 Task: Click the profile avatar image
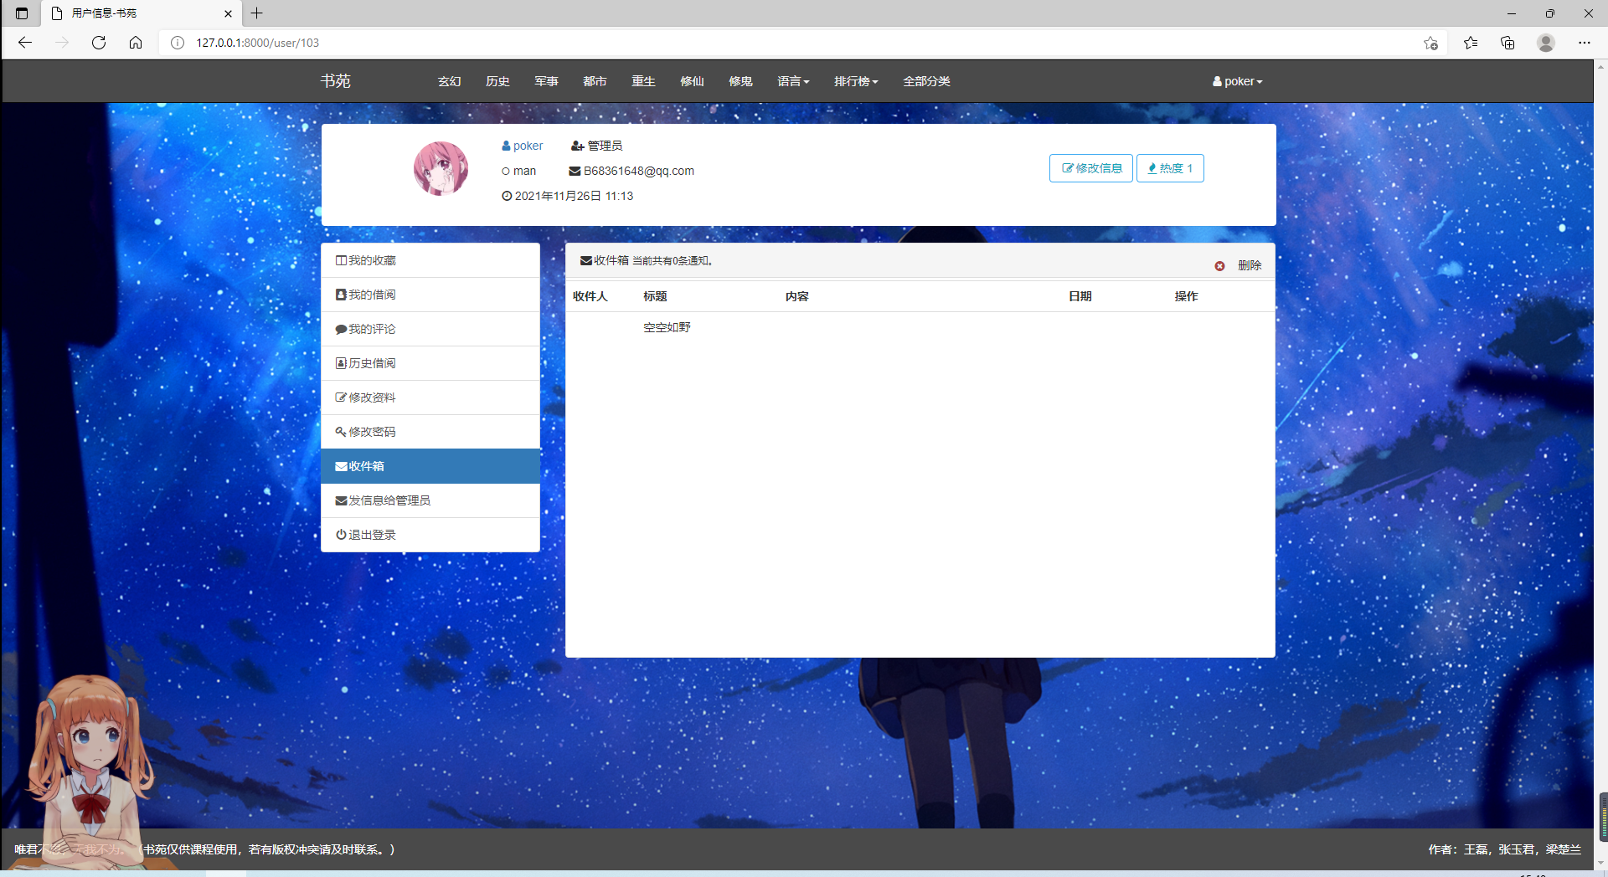click(441, 168)
